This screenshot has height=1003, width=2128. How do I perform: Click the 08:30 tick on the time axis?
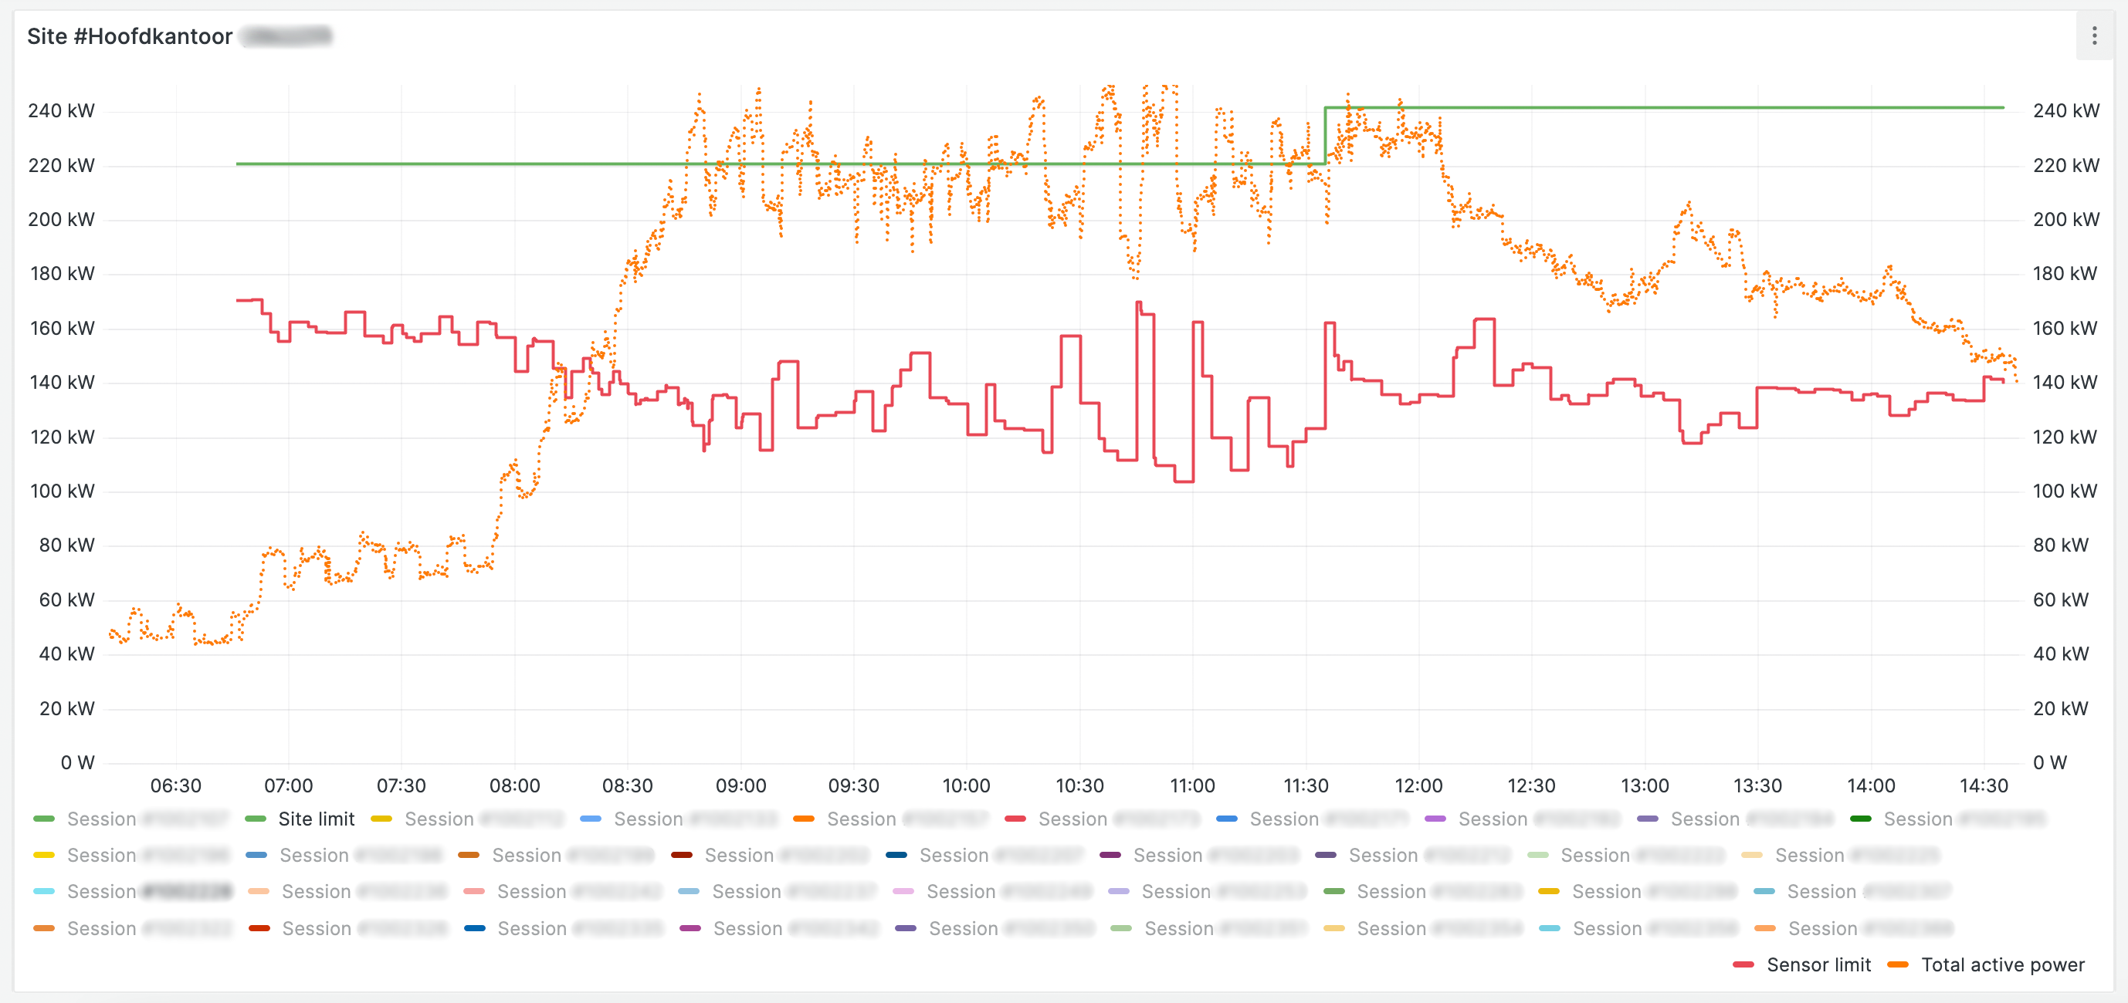tap(627, 785)
